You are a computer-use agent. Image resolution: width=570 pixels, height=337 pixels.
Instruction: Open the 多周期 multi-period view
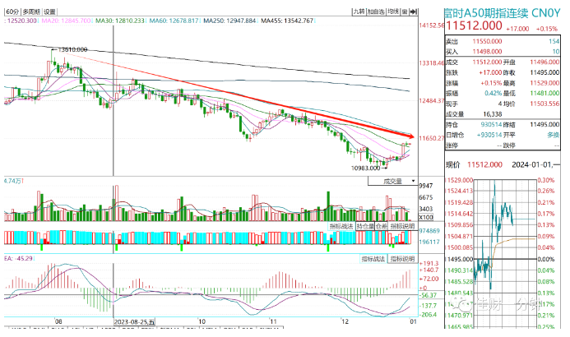(31, 12)
